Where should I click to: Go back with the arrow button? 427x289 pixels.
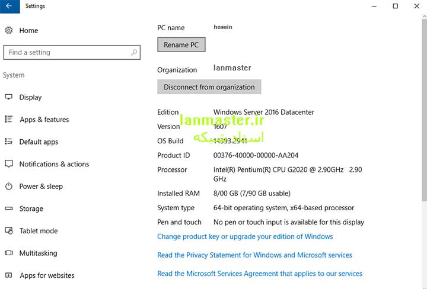pyautogui.click(x=9, y=7)
